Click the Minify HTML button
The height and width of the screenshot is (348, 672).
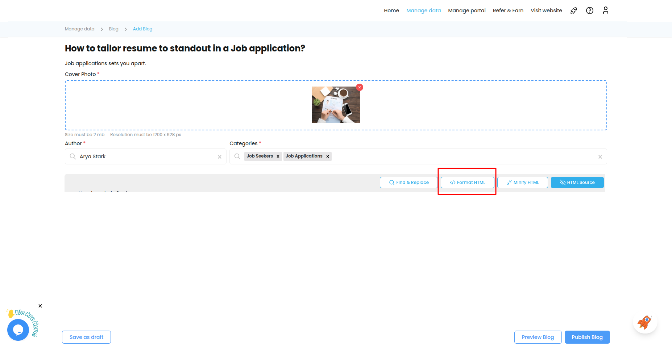(522, 183)
